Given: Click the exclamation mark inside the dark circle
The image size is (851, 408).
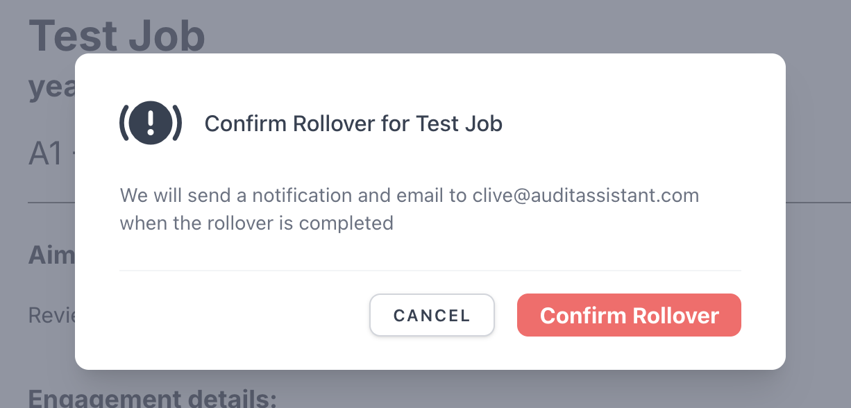Looking at the screenshot, I should click(x=151, y=124).
